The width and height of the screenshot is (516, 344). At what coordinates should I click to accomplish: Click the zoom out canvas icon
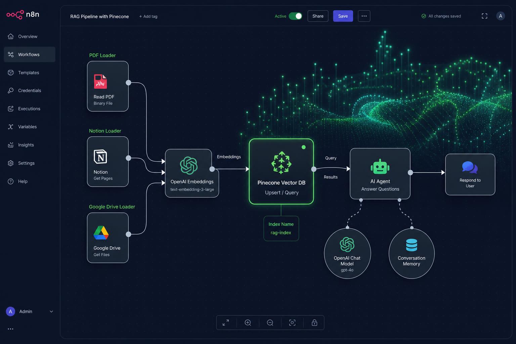tap(270, 322)
